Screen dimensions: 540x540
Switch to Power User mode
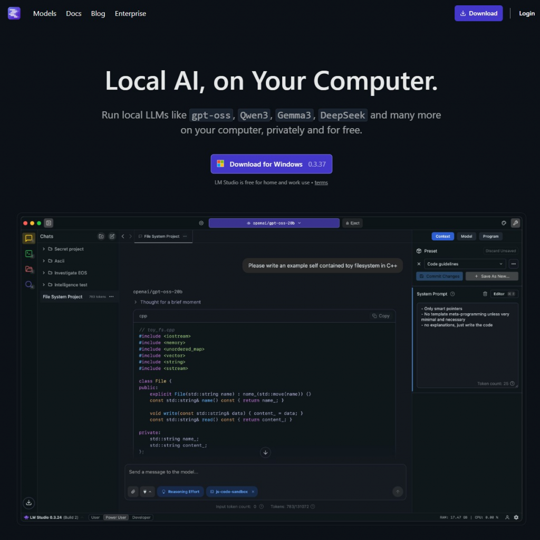click(115, 517)
